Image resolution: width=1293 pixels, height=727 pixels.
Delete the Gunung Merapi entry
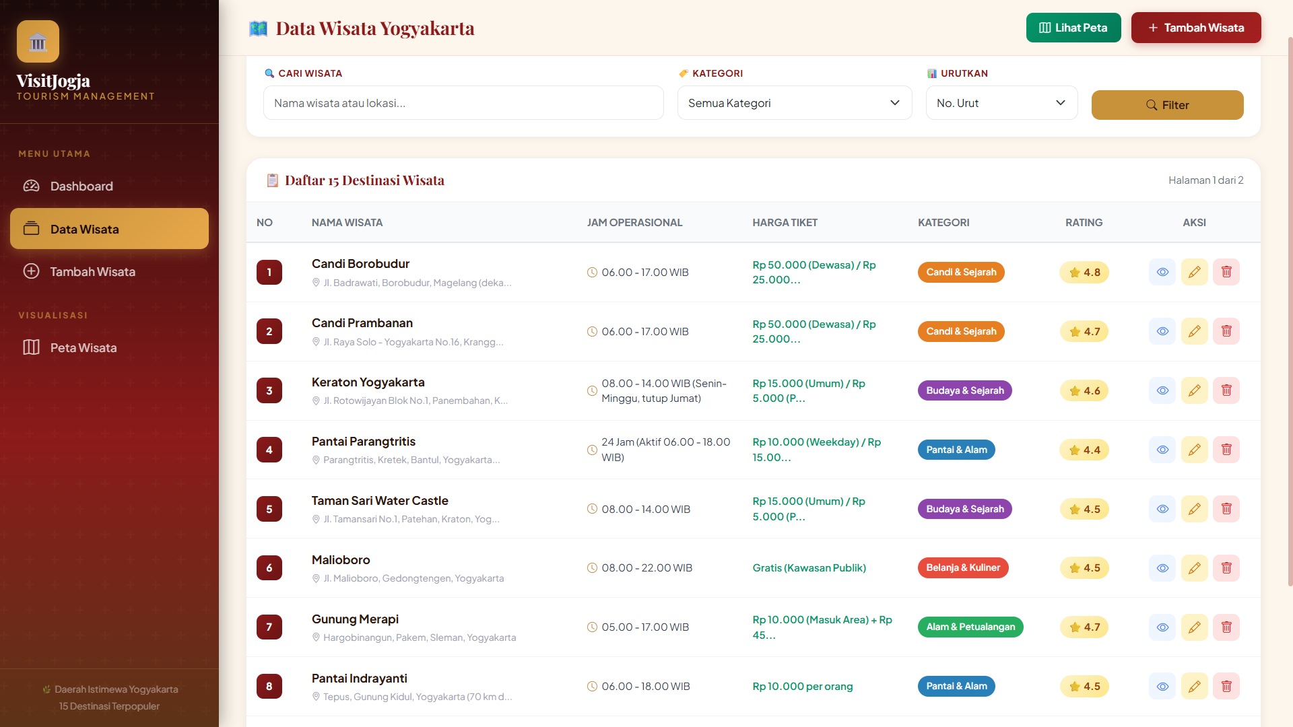1226,627
